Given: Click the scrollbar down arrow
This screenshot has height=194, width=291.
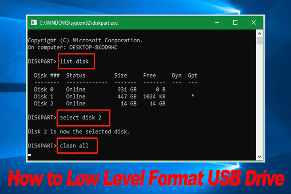Looking at the screenshot, I should pyautogui.click(x=259, y=157).
